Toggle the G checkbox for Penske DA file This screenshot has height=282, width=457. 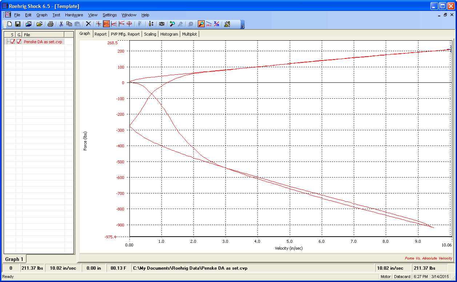click(19, 42)
